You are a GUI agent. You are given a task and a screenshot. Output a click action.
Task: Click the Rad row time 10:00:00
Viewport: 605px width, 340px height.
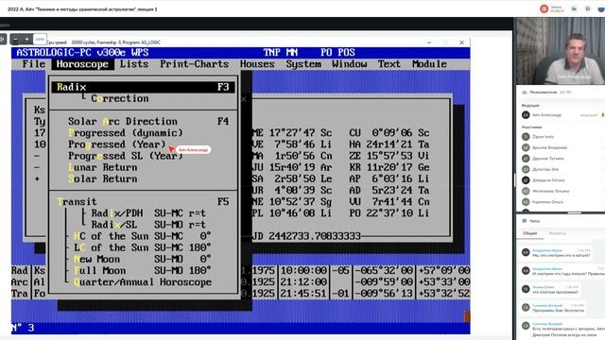pyautogui.click(x=303, y=271)
